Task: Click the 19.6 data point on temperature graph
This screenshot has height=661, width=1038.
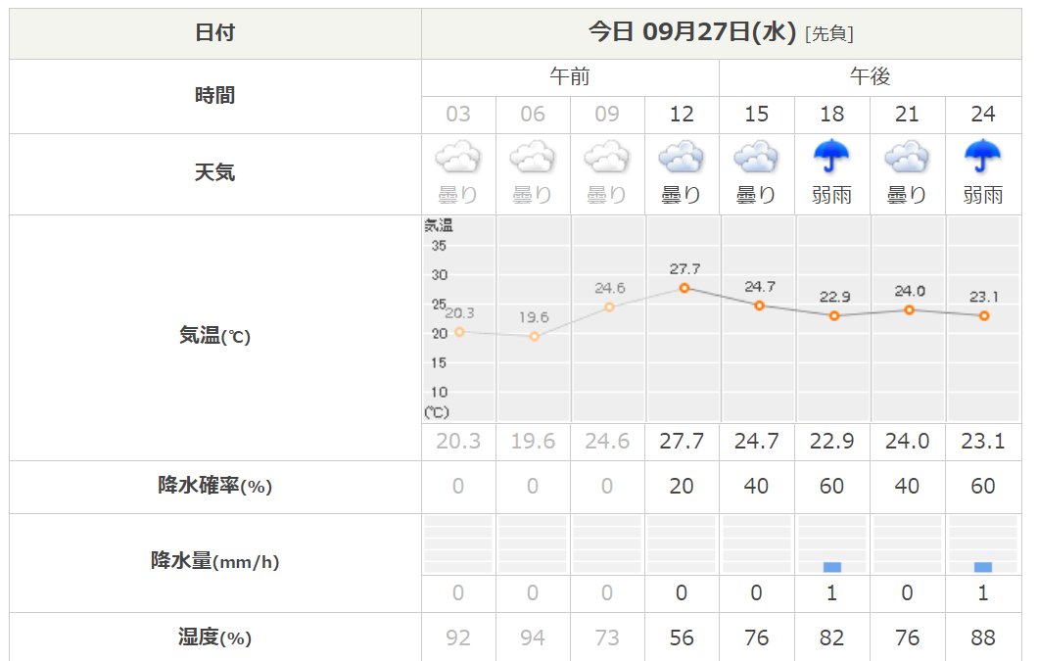Action: [x=535, y=337]
